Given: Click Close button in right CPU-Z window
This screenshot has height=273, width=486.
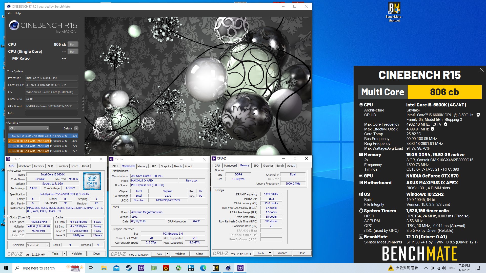Looking at the screenshot, I should (x=302, y=253).
